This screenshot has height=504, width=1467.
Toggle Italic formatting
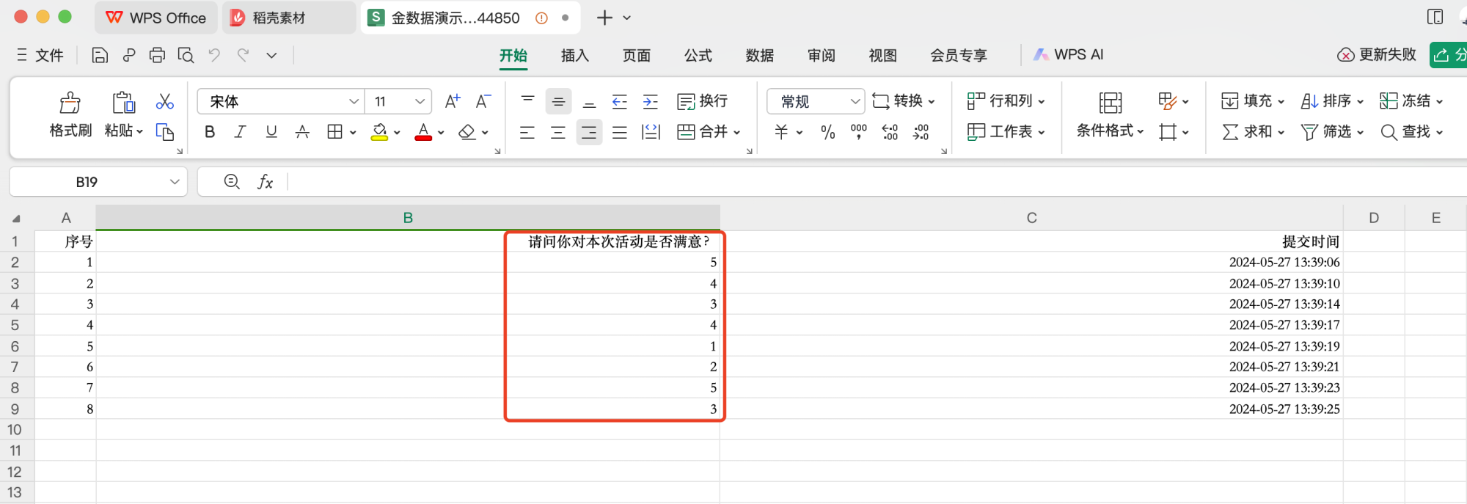click(x=240, y=132)
